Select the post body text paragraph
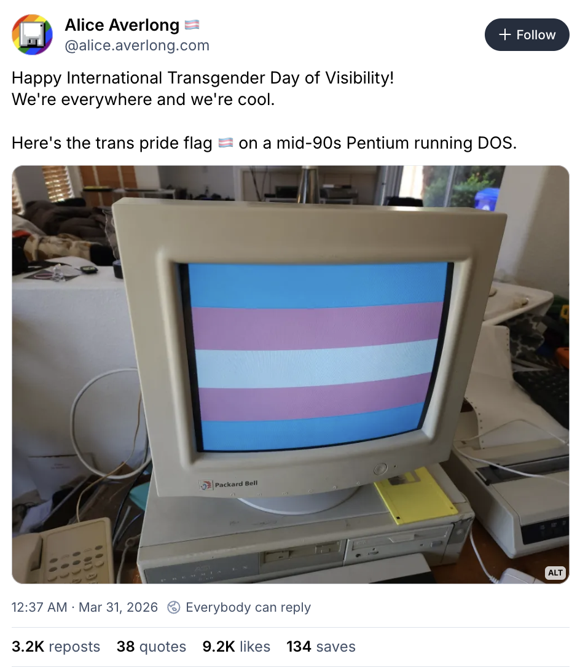 (264, 110)
